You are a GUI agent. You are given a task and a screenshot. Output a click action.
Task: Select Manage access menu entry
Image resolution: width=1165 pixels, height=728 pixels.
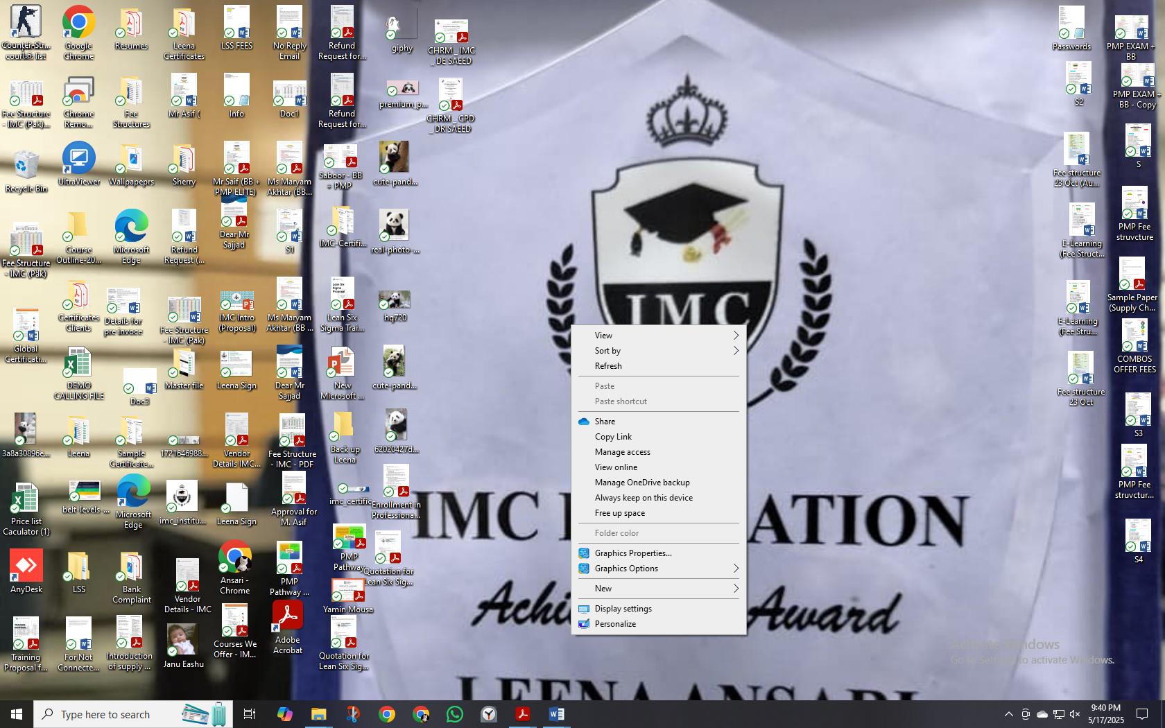pyautogui.click(x=659, y=452)
